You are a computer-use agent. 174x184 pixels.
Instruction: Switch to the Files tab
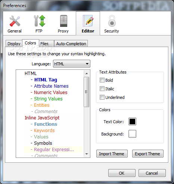pyautogui.click(x=46, y=44)
